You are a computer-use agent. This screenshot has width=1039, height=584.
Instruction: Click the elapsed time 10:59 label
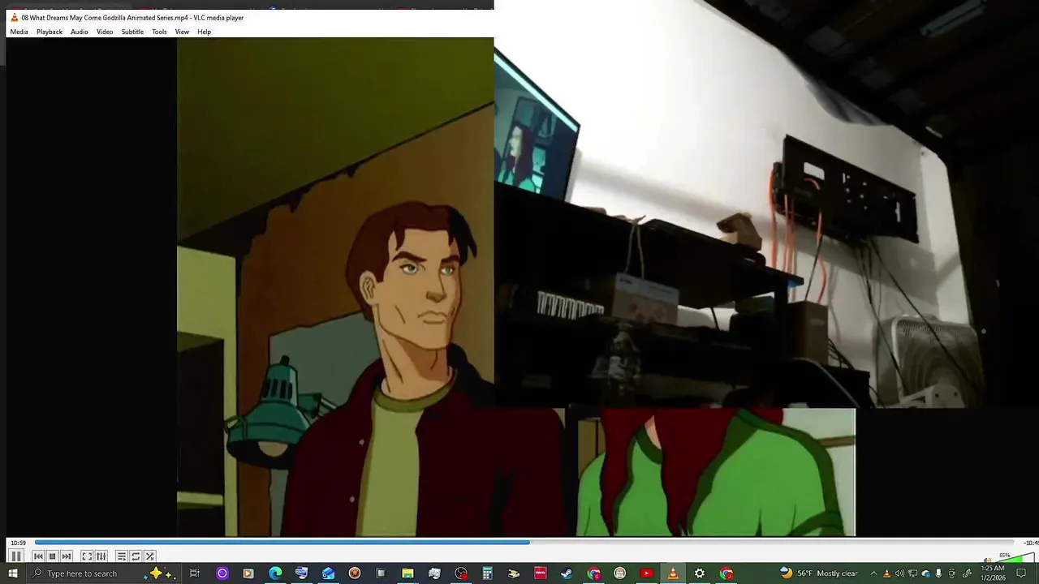18,543
